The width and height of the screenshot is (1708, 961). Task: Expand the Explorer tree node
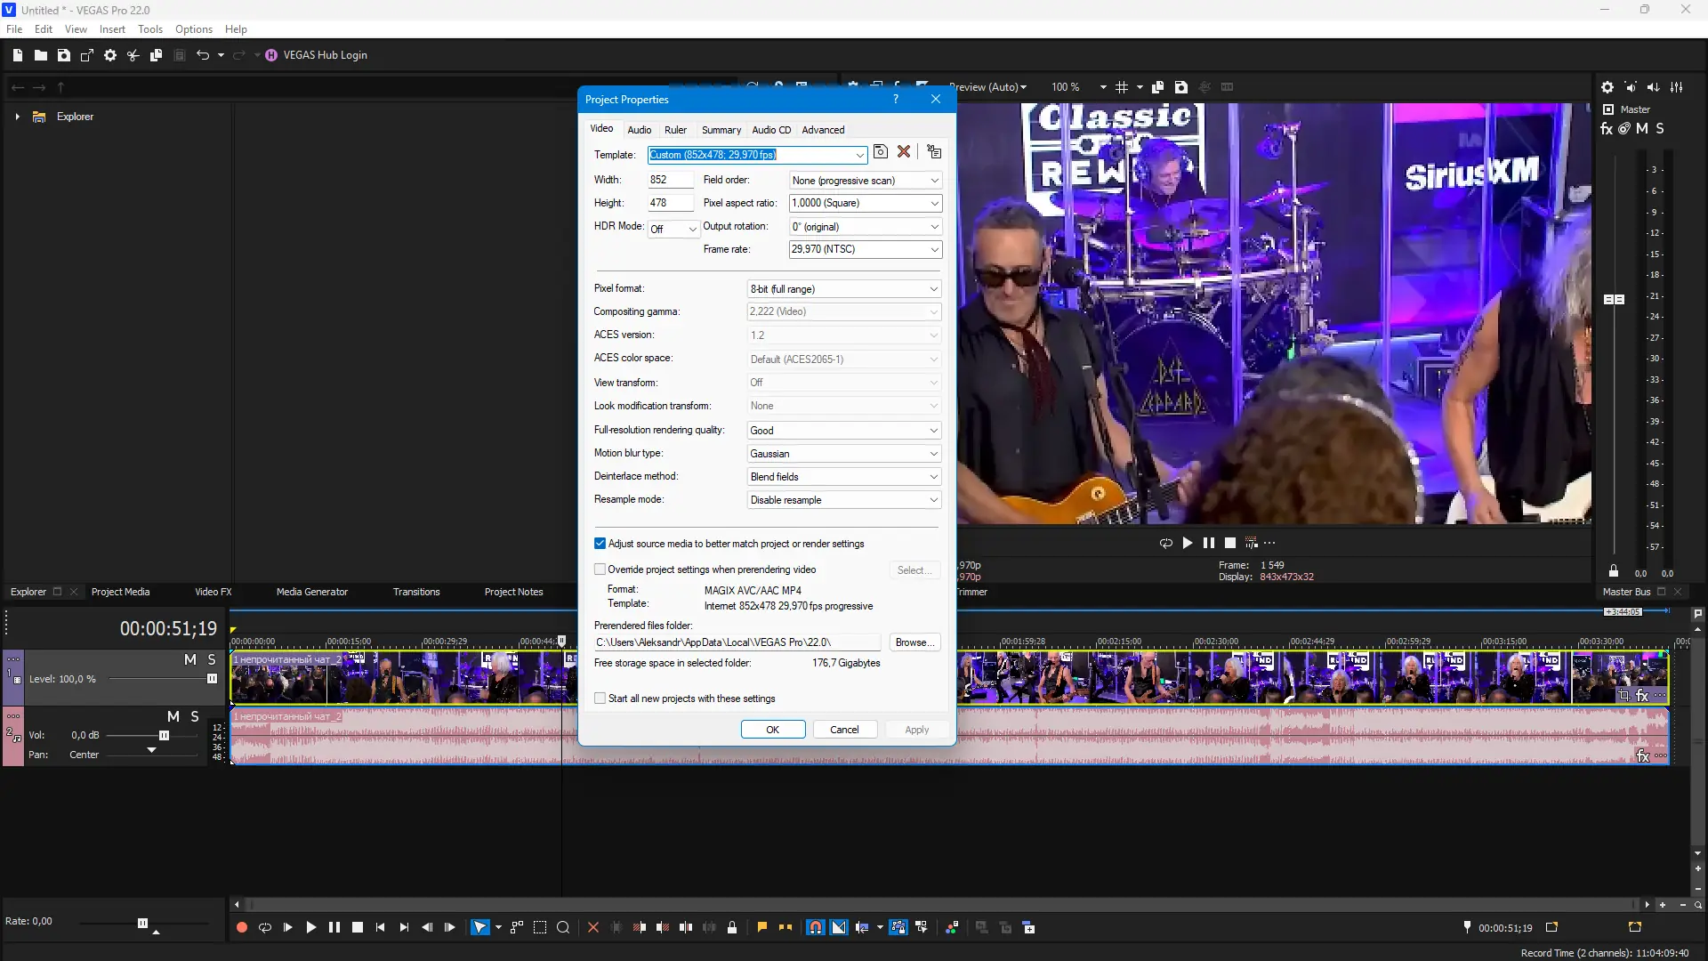tap(17, 117)
